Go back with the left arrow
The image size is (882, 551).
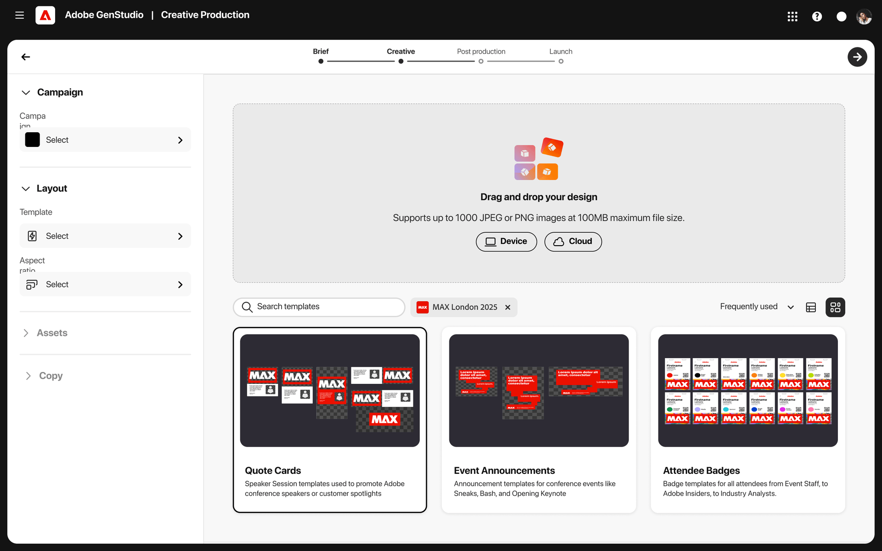pyautogui.click(x=26, y=57)
